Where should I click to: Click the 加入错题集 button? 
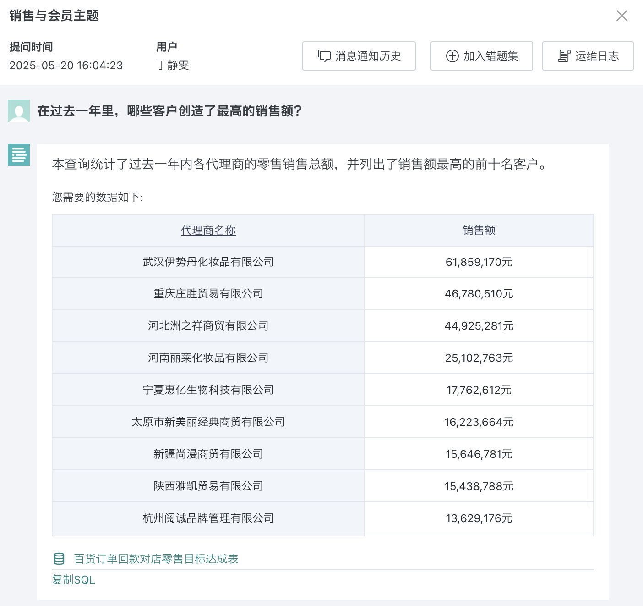(x=482, y=56)
